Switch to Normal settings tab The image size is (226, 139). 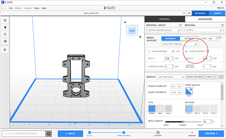click(165, 19)
